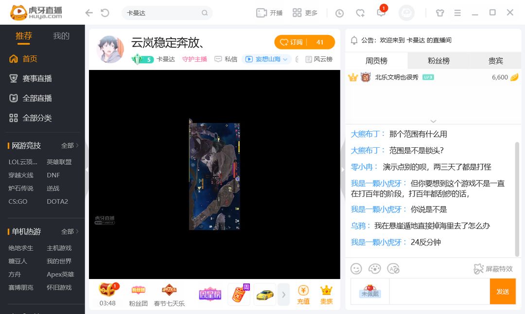Toggle 屏蔽特效 effects blocking

[493, 268]
